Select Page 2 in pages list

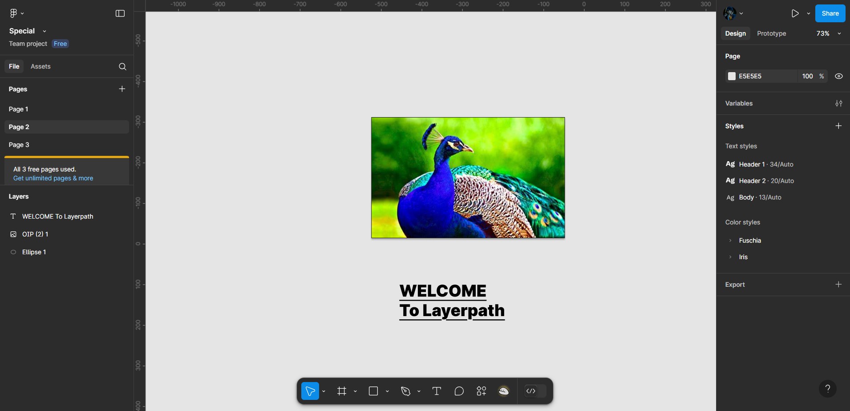point(67,127)
